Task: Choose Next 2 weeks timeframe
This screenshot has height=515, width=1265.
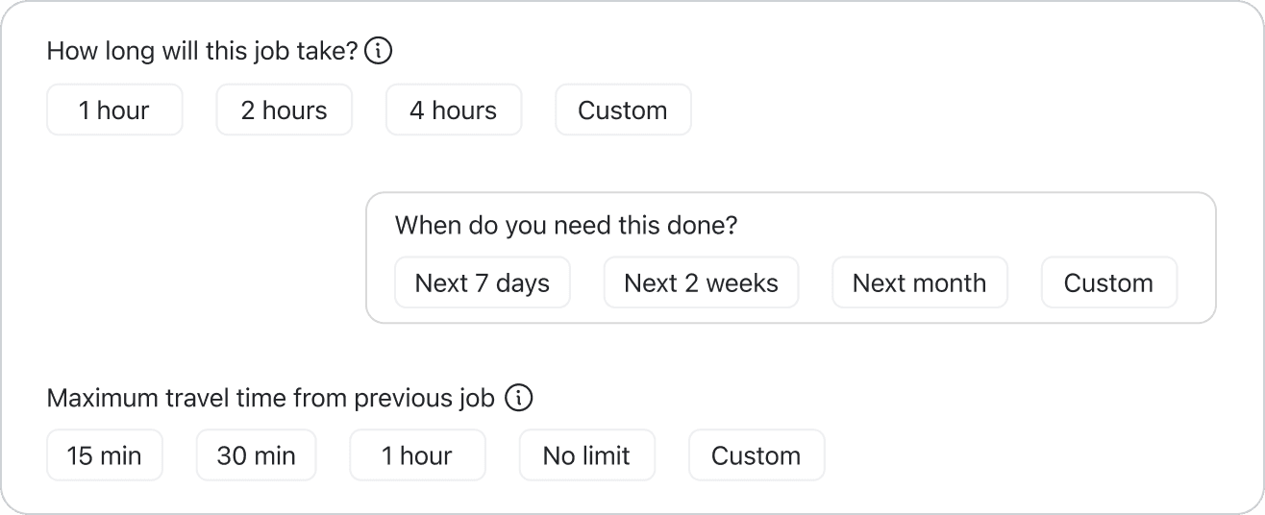Action: click(x=701, y=282)
